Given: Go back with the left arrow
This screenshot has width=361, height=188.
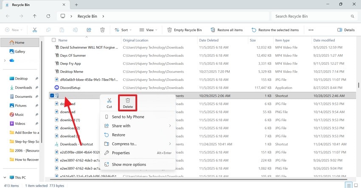Looking at the screenshot, I should click(x=8, y=16).
